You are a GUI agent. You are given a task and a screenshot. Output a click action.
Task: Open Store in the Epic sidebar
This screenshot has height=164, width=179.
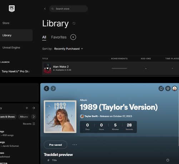tap(6, 23)
